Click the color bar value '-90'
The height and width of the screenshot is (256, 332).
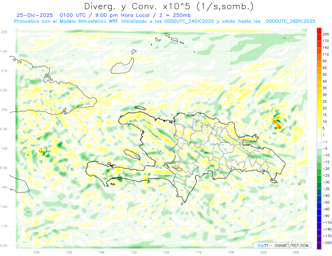tap(326, 216)
